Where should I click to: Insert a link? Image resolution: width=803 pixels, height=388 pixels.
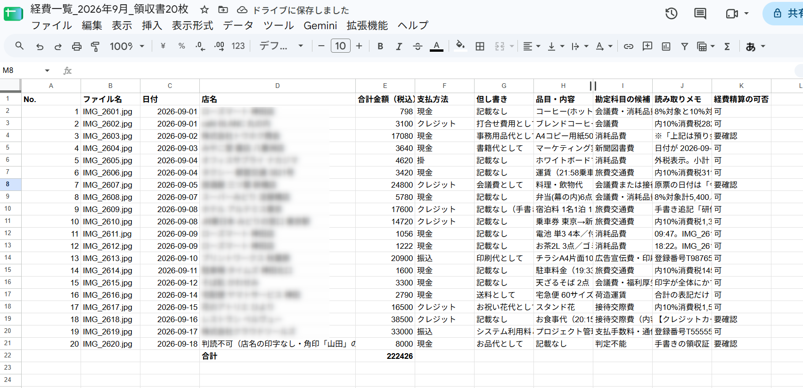coord(628,46)
